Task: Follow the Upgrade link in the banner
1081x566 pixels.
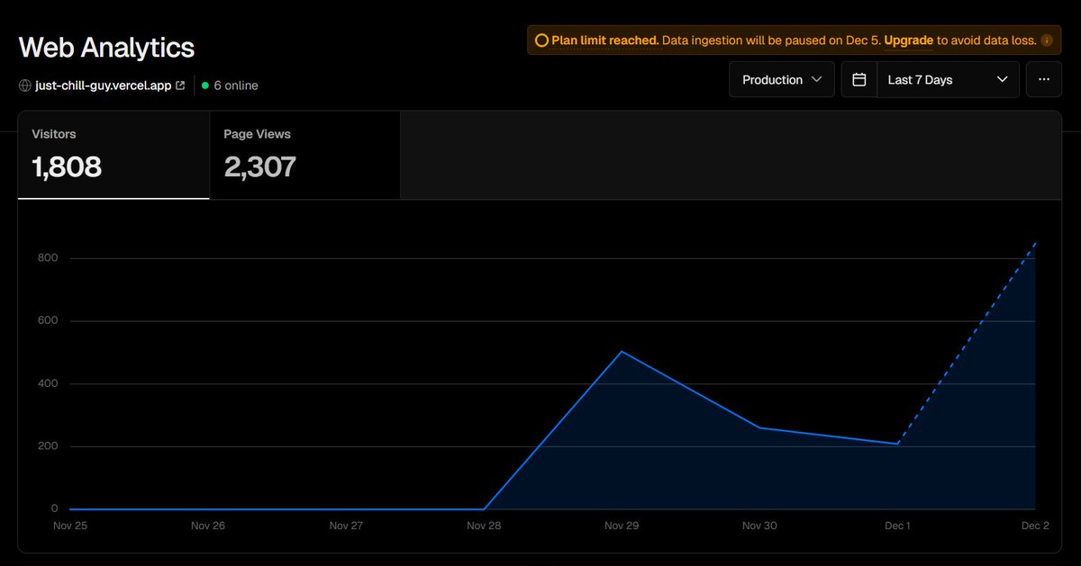Action: pyautogui.click(x=908, y=40)
